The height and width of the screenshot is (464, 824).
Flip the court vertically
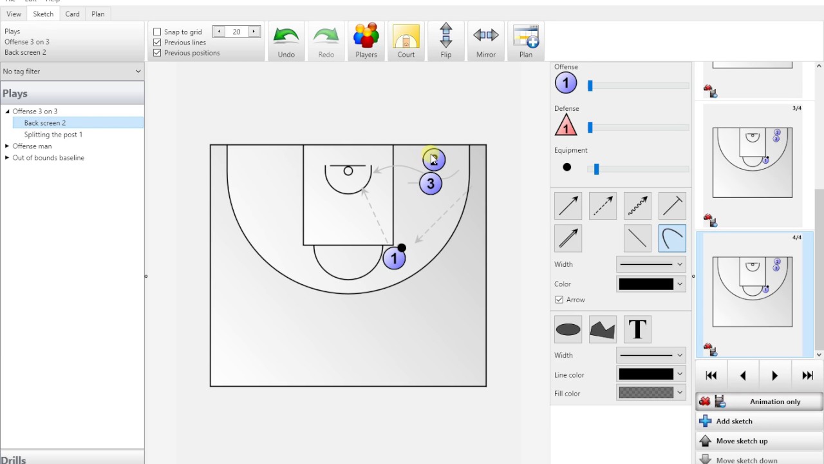tap(446, 42)
